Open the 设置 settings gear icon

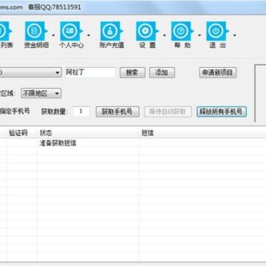[x=147, y=31]
